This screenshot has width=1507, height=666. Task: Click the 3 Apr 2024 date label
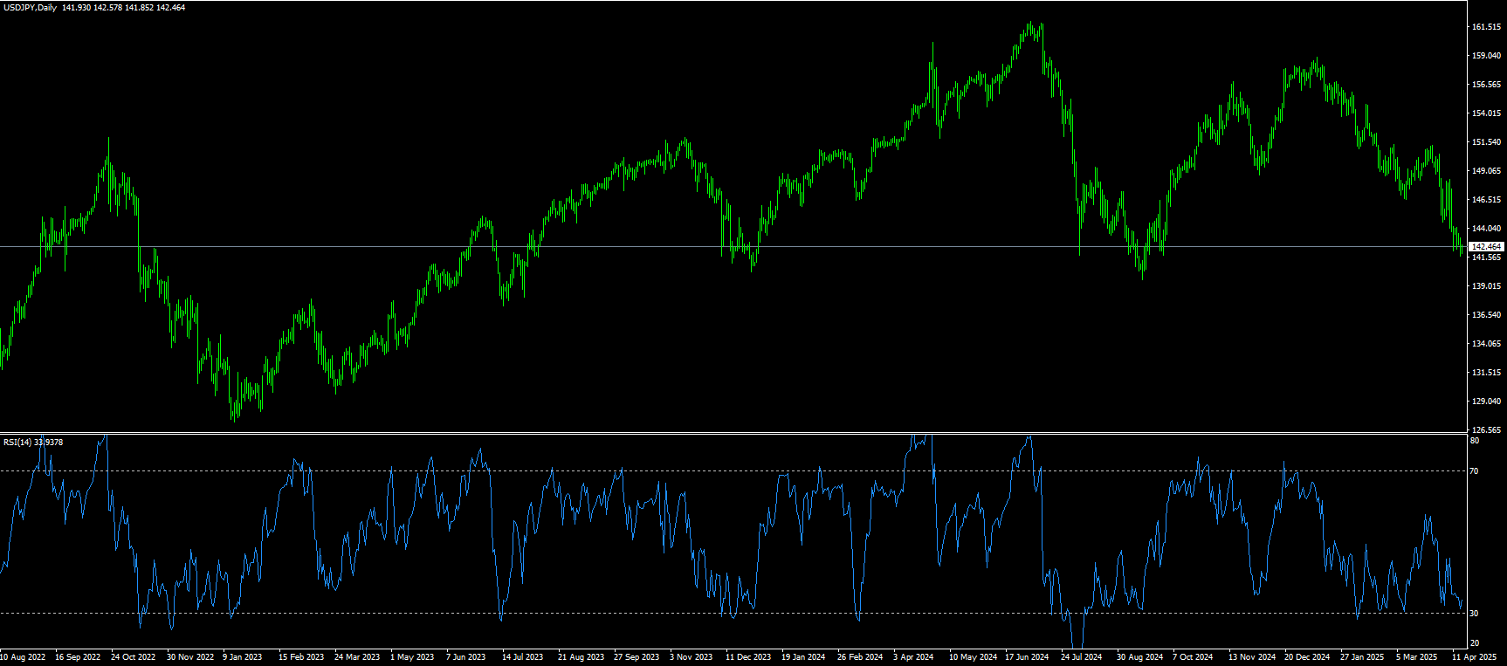coord(913,657)
